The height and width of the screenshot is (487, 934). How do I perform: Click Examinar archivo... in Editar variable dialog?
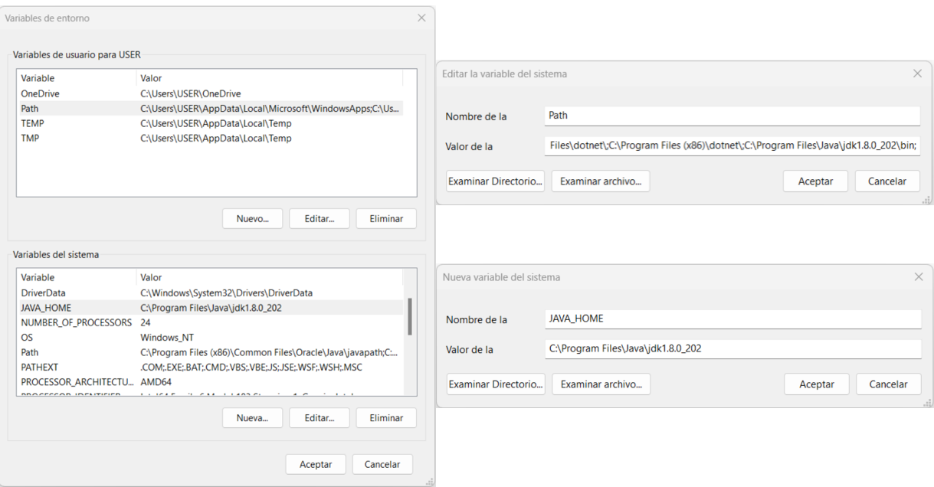pos(600,181)
